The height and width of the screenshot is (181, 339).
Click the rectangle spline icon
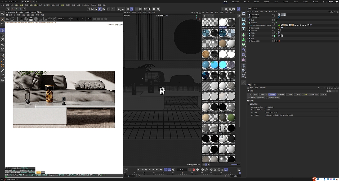[x=244, y=19]
